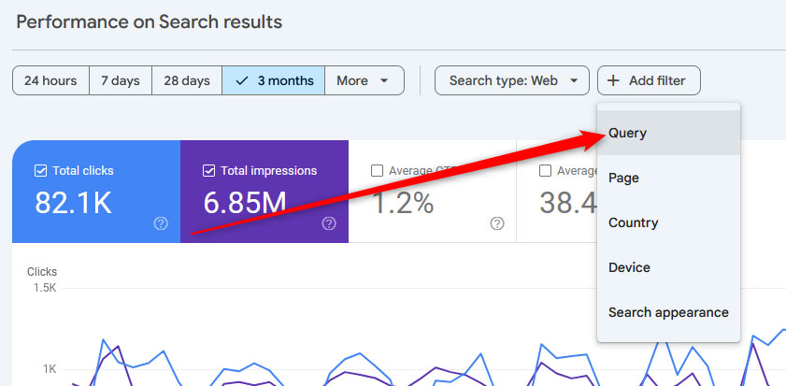786x386 pixels.
Task: Open the Search type: Web dropdown
Action: 512,80
